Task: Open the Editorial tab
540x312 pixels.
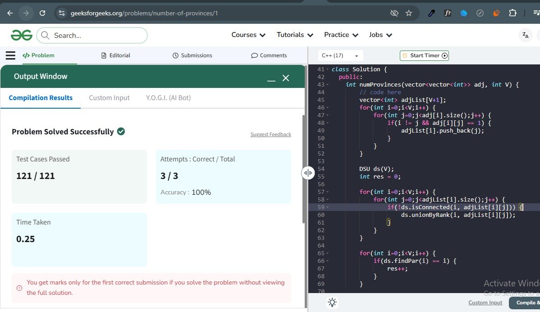Action: pyautogui.click(x=116, y=55)
